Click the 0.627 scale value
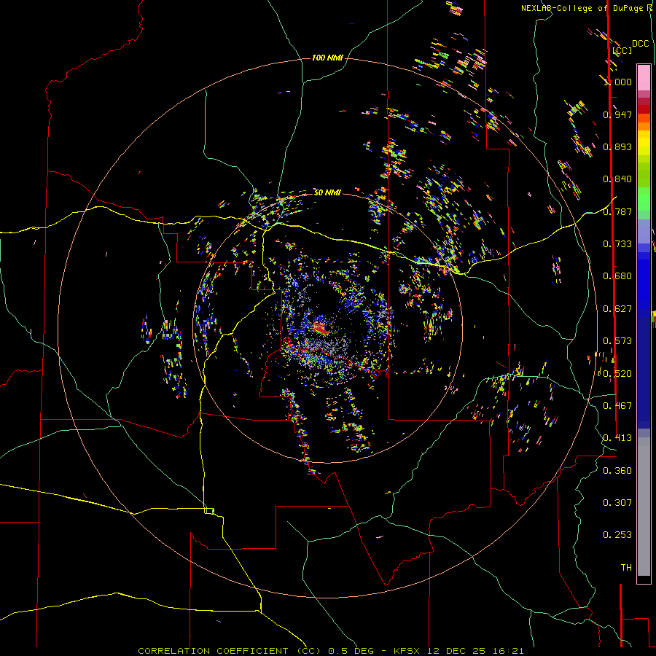This screenshot has height=656, width=656. [617, 309]
